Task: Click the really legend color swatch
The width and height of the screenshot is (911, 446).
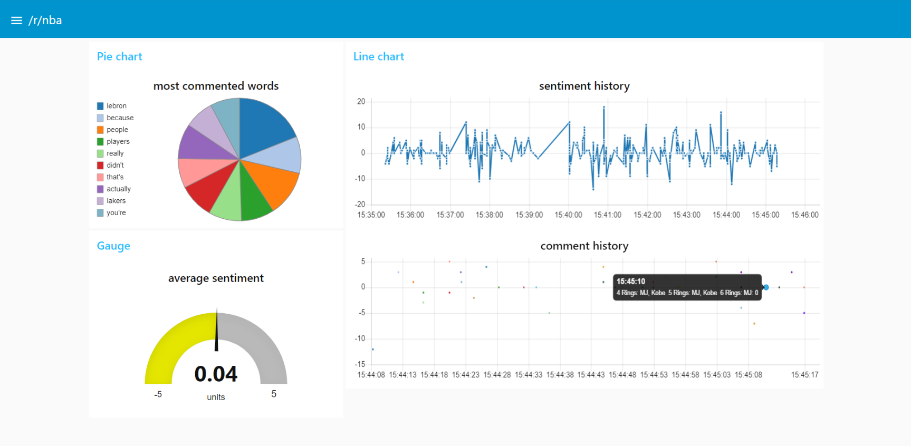Action: pos(100,153)
